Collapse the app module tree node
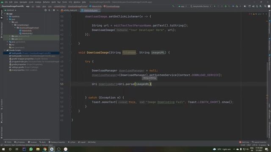 click(5, 14)
